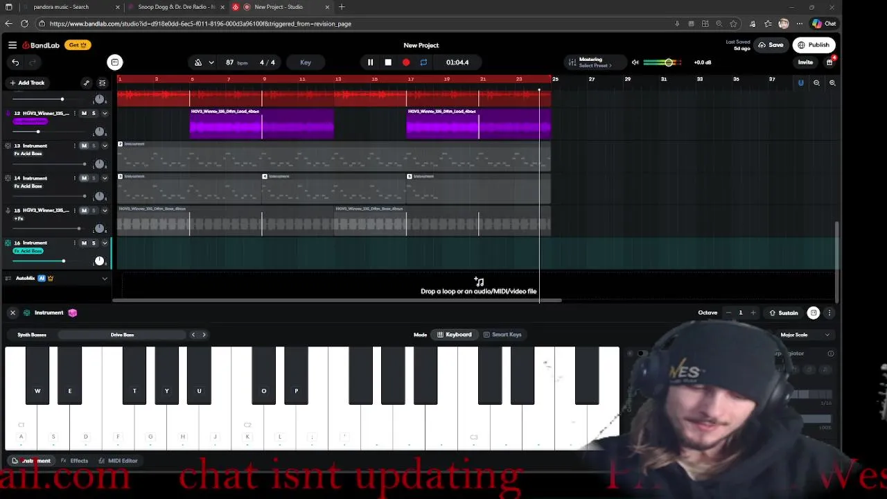Image resolution: width=887 pixels, height=499 pixels.
Task: Mute track 12 HGV3_Winner
Action: pos(84,114)
